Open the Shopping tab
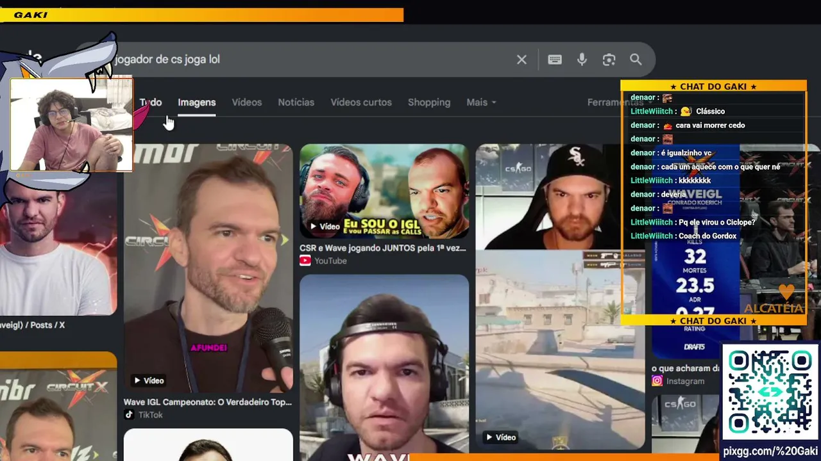Image resolution: width=821 pixels, height=461 pixels. [429, 102]
